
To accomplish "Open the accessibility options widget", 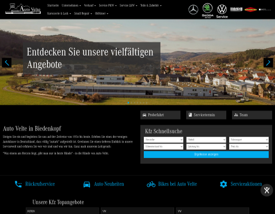I will (x=267, y=190).
